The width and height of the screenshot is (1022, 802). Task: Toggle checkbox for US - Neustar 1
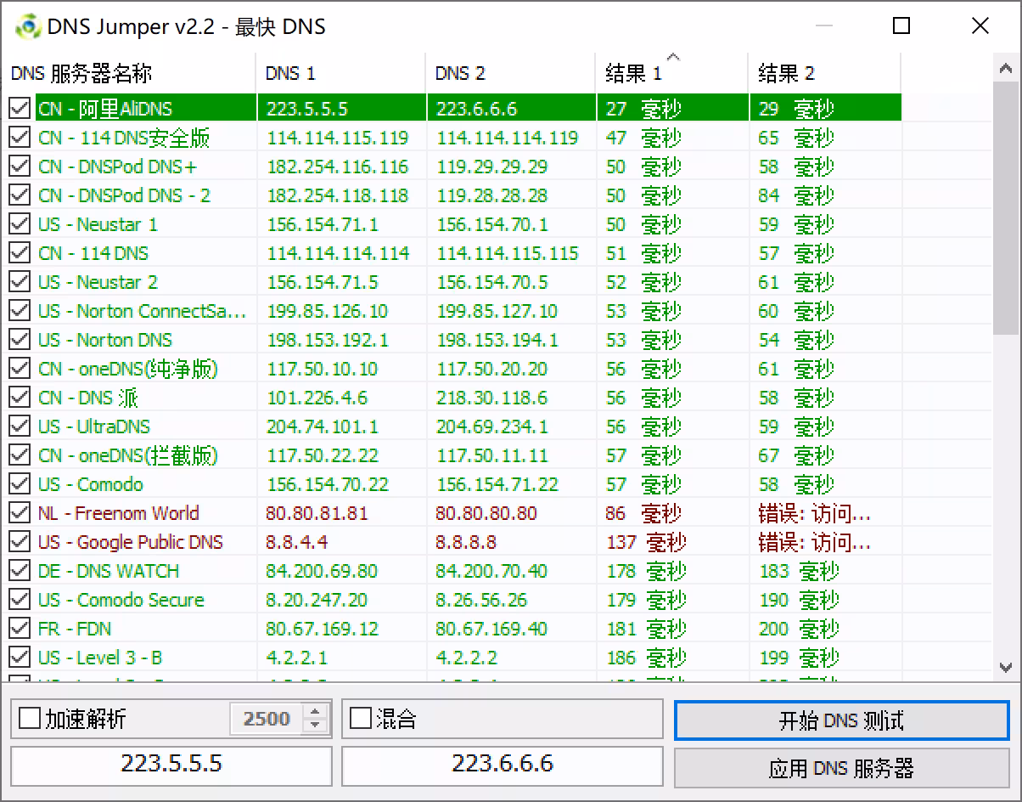click(x=19, y=224)
